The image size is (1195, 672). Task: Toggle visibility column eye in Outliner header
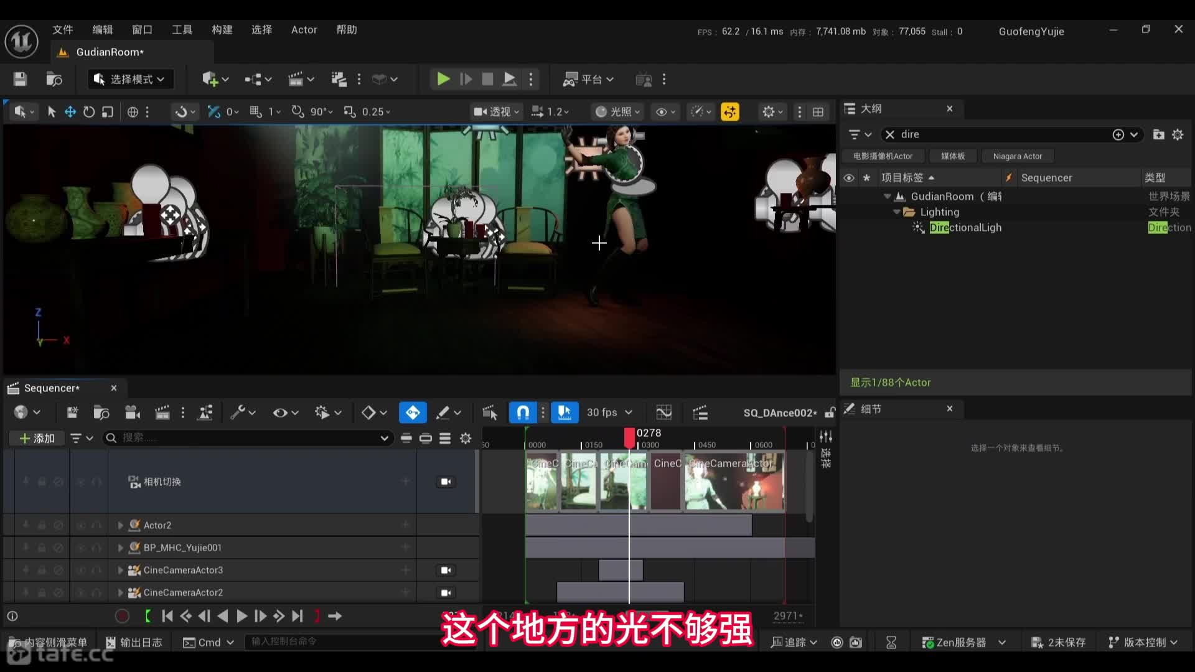pos(848,178)
